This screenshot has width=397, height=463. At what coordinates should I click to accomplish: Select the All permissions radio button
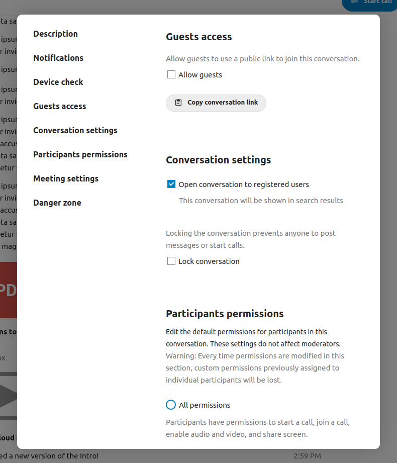(171, 405)
